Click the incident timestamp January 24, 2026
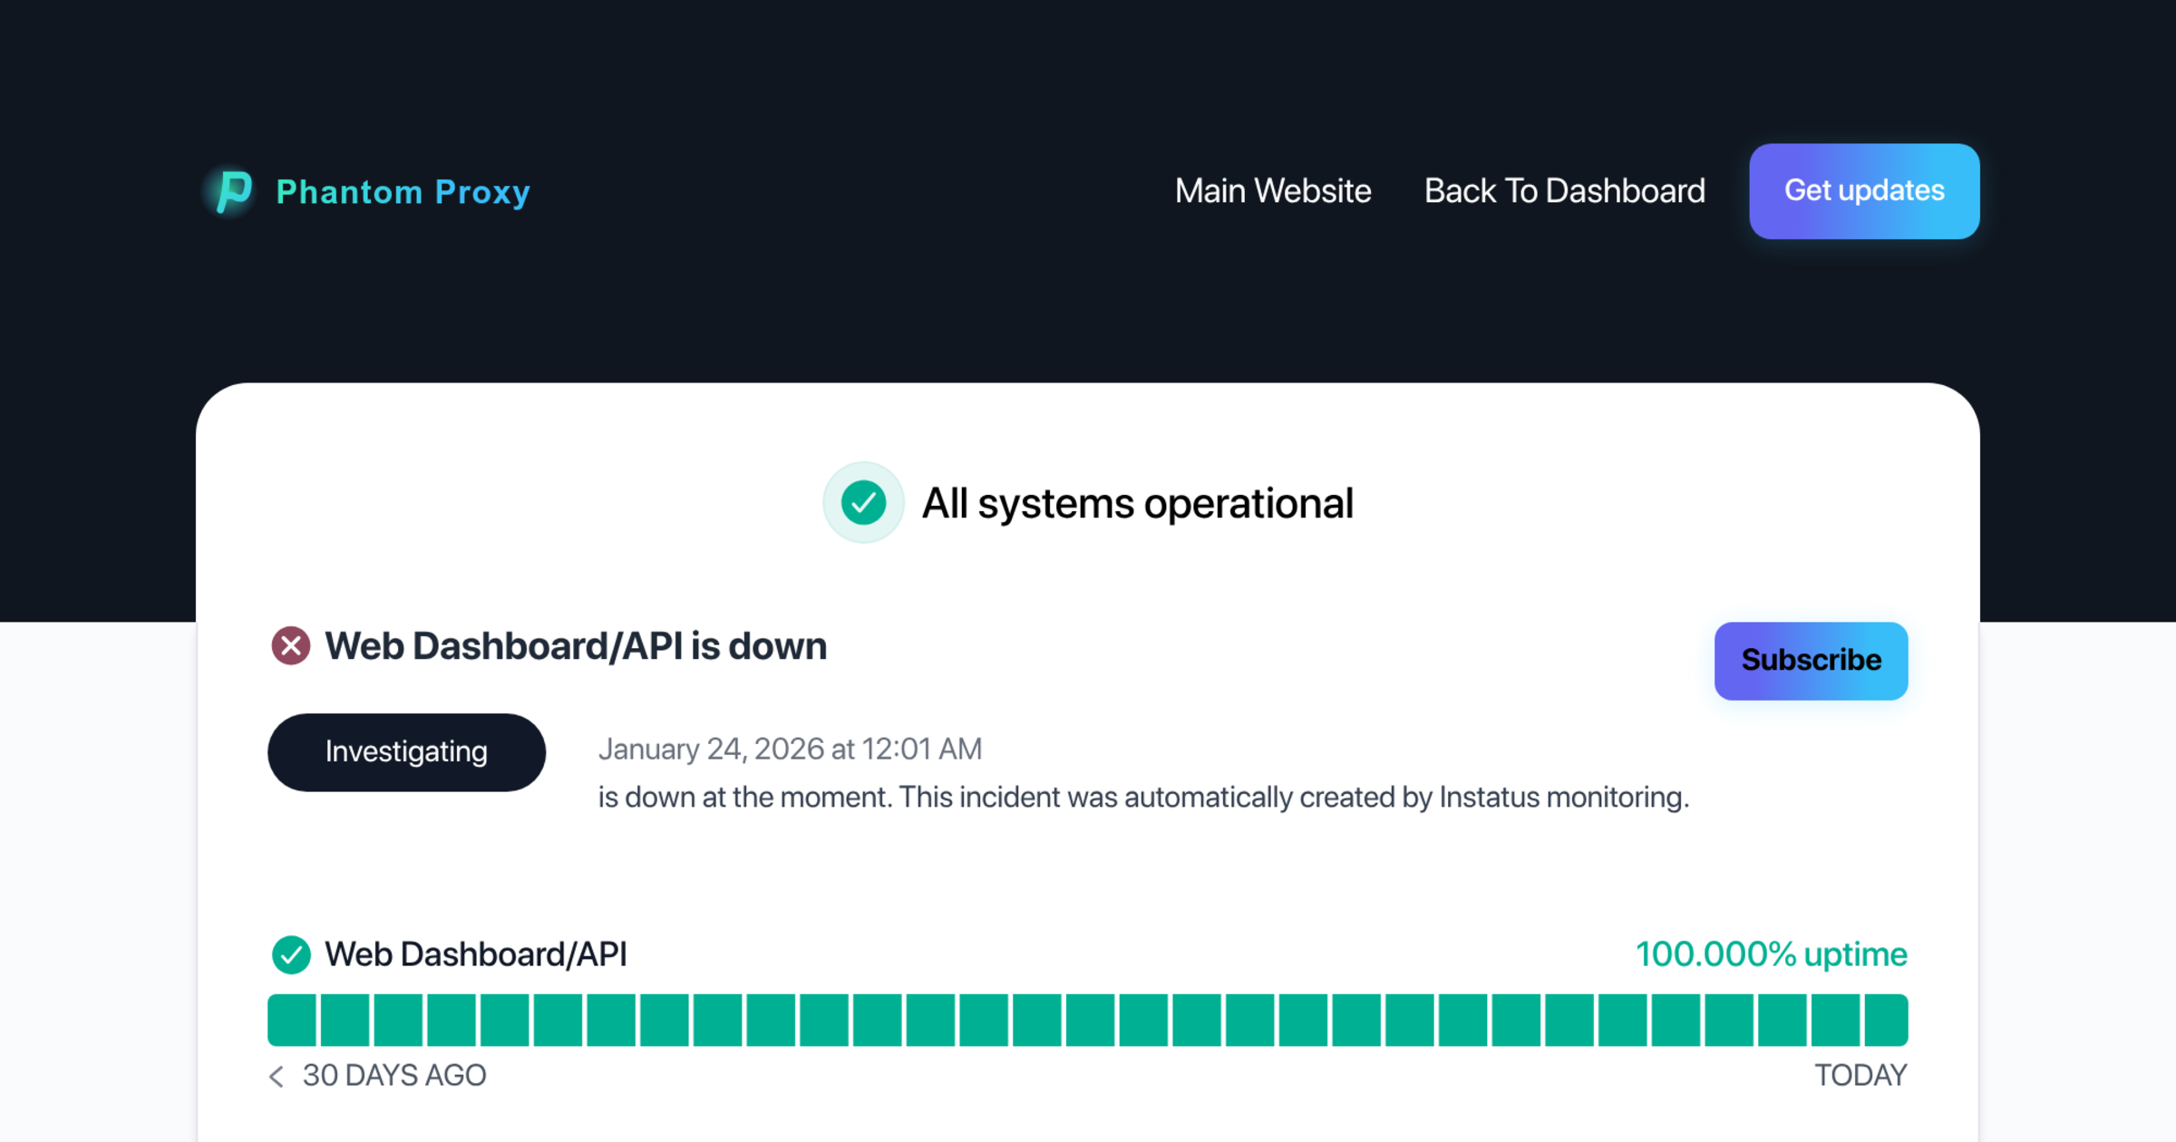Screen dimensions: 2176x1142 (790, 749)
